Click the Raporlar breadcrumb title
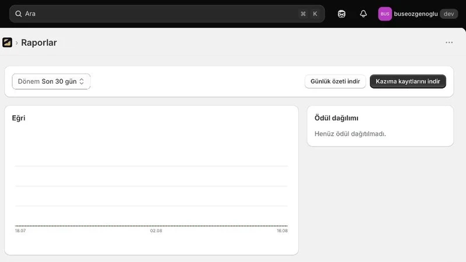This screenshot has height=262, width=466. [39, 43]
